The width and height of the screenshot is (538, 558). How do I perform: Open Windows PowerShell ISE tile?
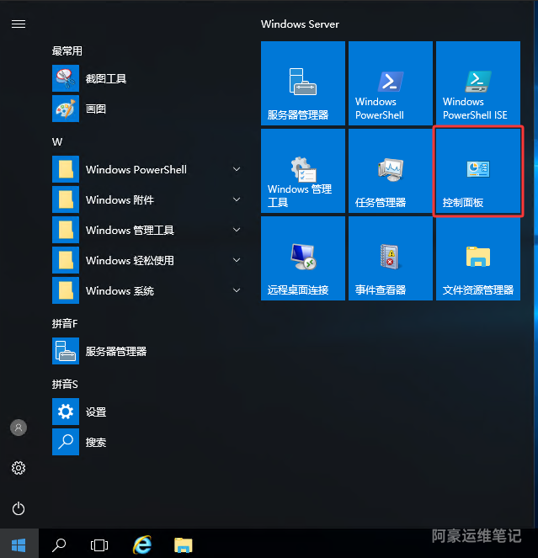tap(478, 83)
